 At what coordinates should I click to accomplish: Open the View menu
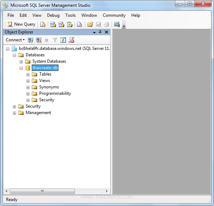37,15
